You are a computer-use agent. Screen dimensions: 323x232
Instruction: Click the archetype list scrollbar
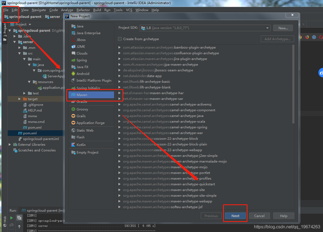[293, 84]
